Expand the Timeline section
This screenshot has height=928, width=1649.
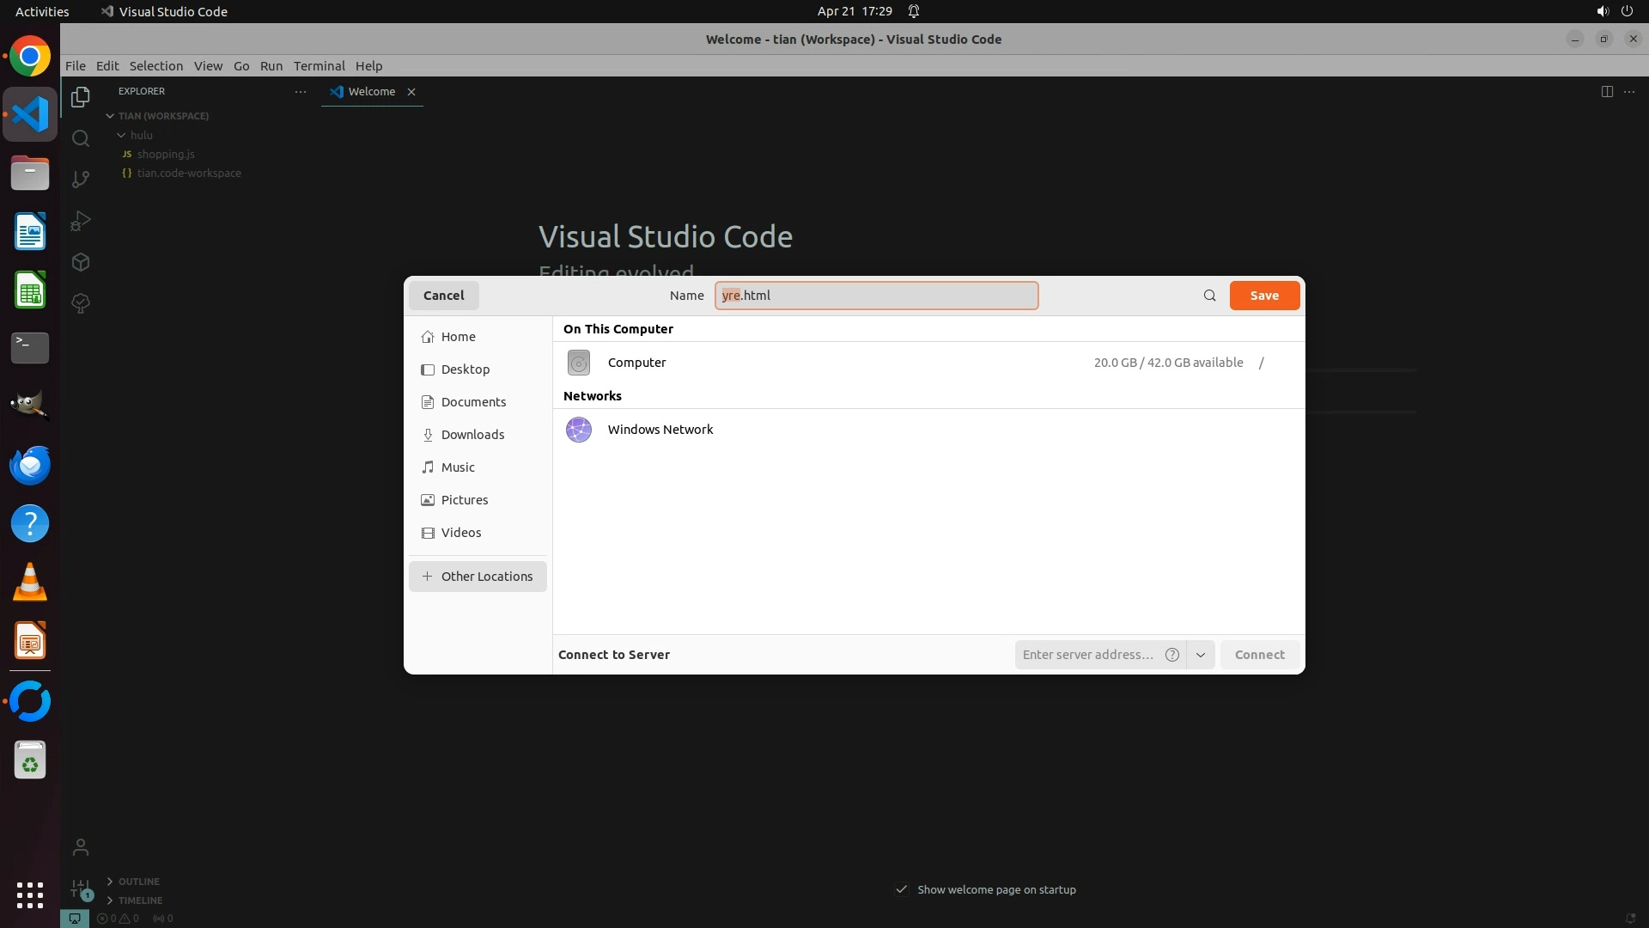pyautogui.click(x=139, y=901)
